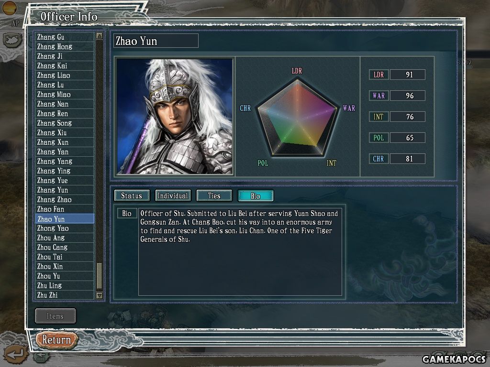
Task: Click the officer list scroll down arrow
Action: coord(100,295)
